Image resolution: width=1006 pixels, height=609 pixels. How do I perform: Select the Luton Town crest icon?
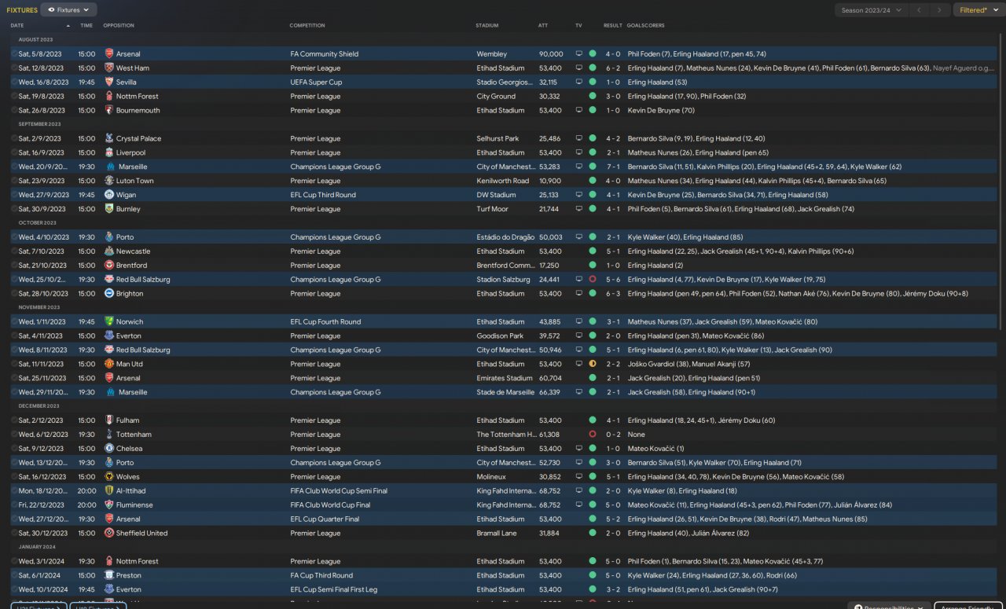click(108, 182)
